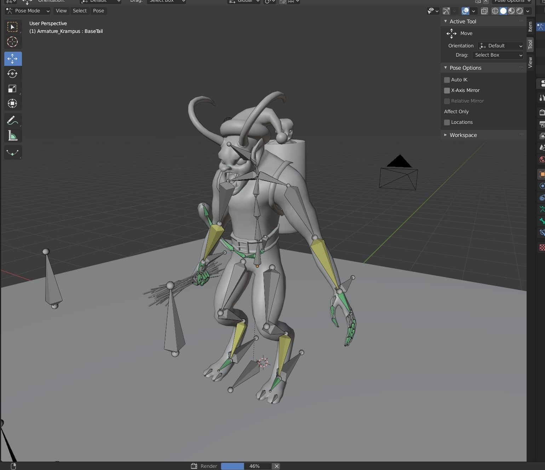Switch viewport shading to Wireframe
The width and height of the screenshot is (545, 470).
coord(495,11)
